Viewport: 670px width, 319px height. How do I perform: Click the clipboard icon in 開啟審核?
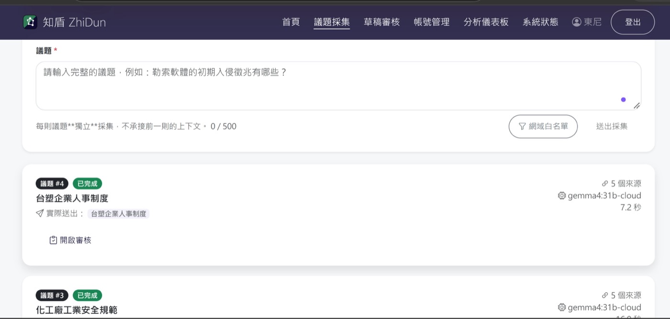coord(54,240)
